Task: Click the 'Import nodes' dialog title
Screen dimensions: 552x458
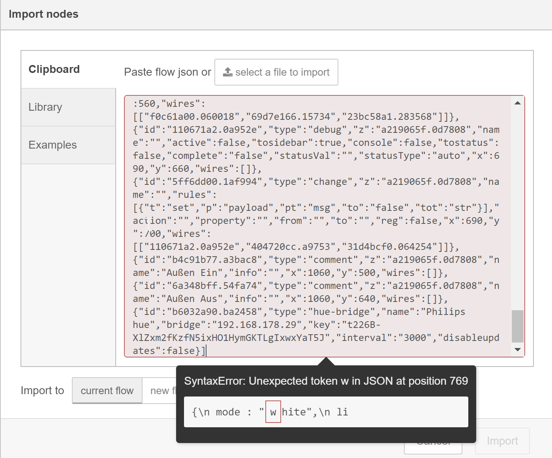Action: [x=43, y=14]
